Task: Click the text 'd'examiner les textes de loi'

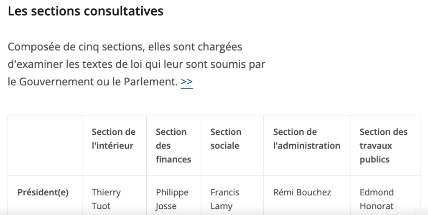Action: click(75, 64)
